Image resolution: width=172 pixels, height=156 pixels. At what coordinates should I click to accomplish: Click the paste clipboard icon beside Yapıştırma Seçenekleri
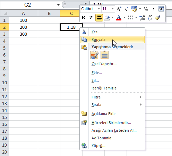coord(84,47)
